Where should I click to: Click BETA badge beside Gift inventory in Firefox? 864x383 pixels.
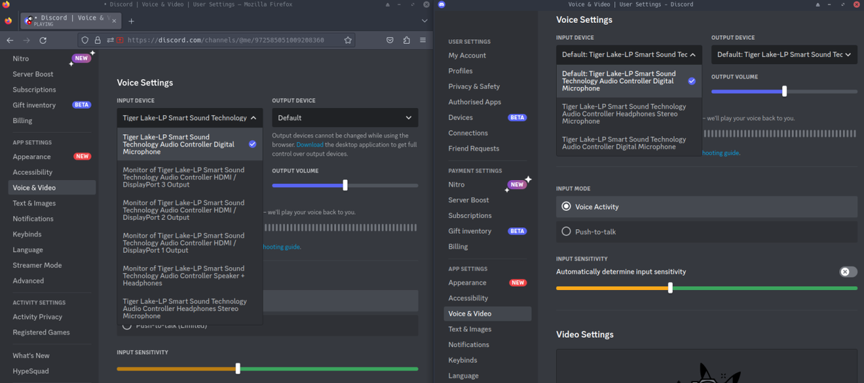coord(82,105)
